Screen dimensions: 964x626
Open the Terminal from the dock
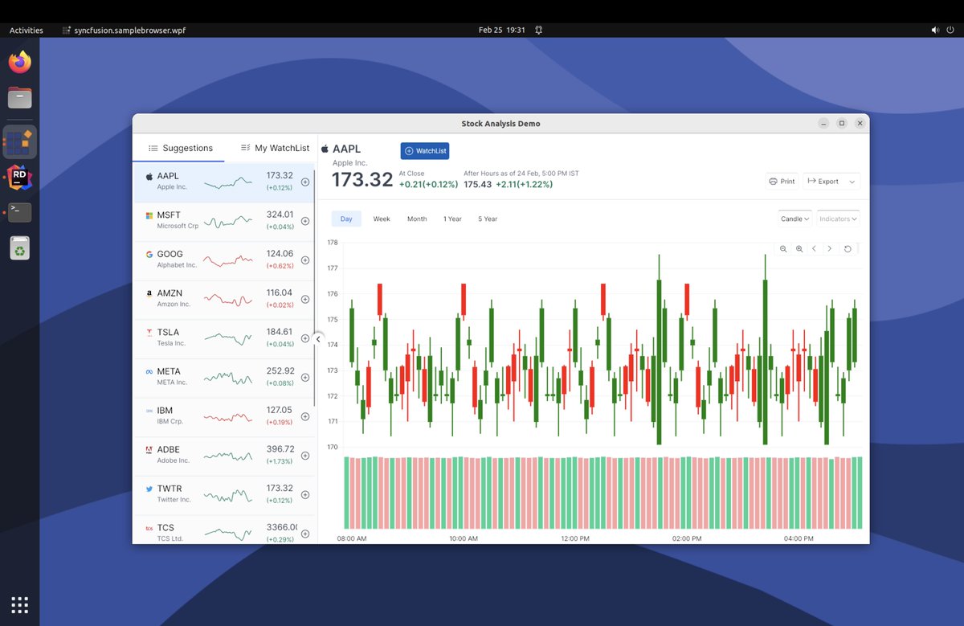[x=20, y=212]
